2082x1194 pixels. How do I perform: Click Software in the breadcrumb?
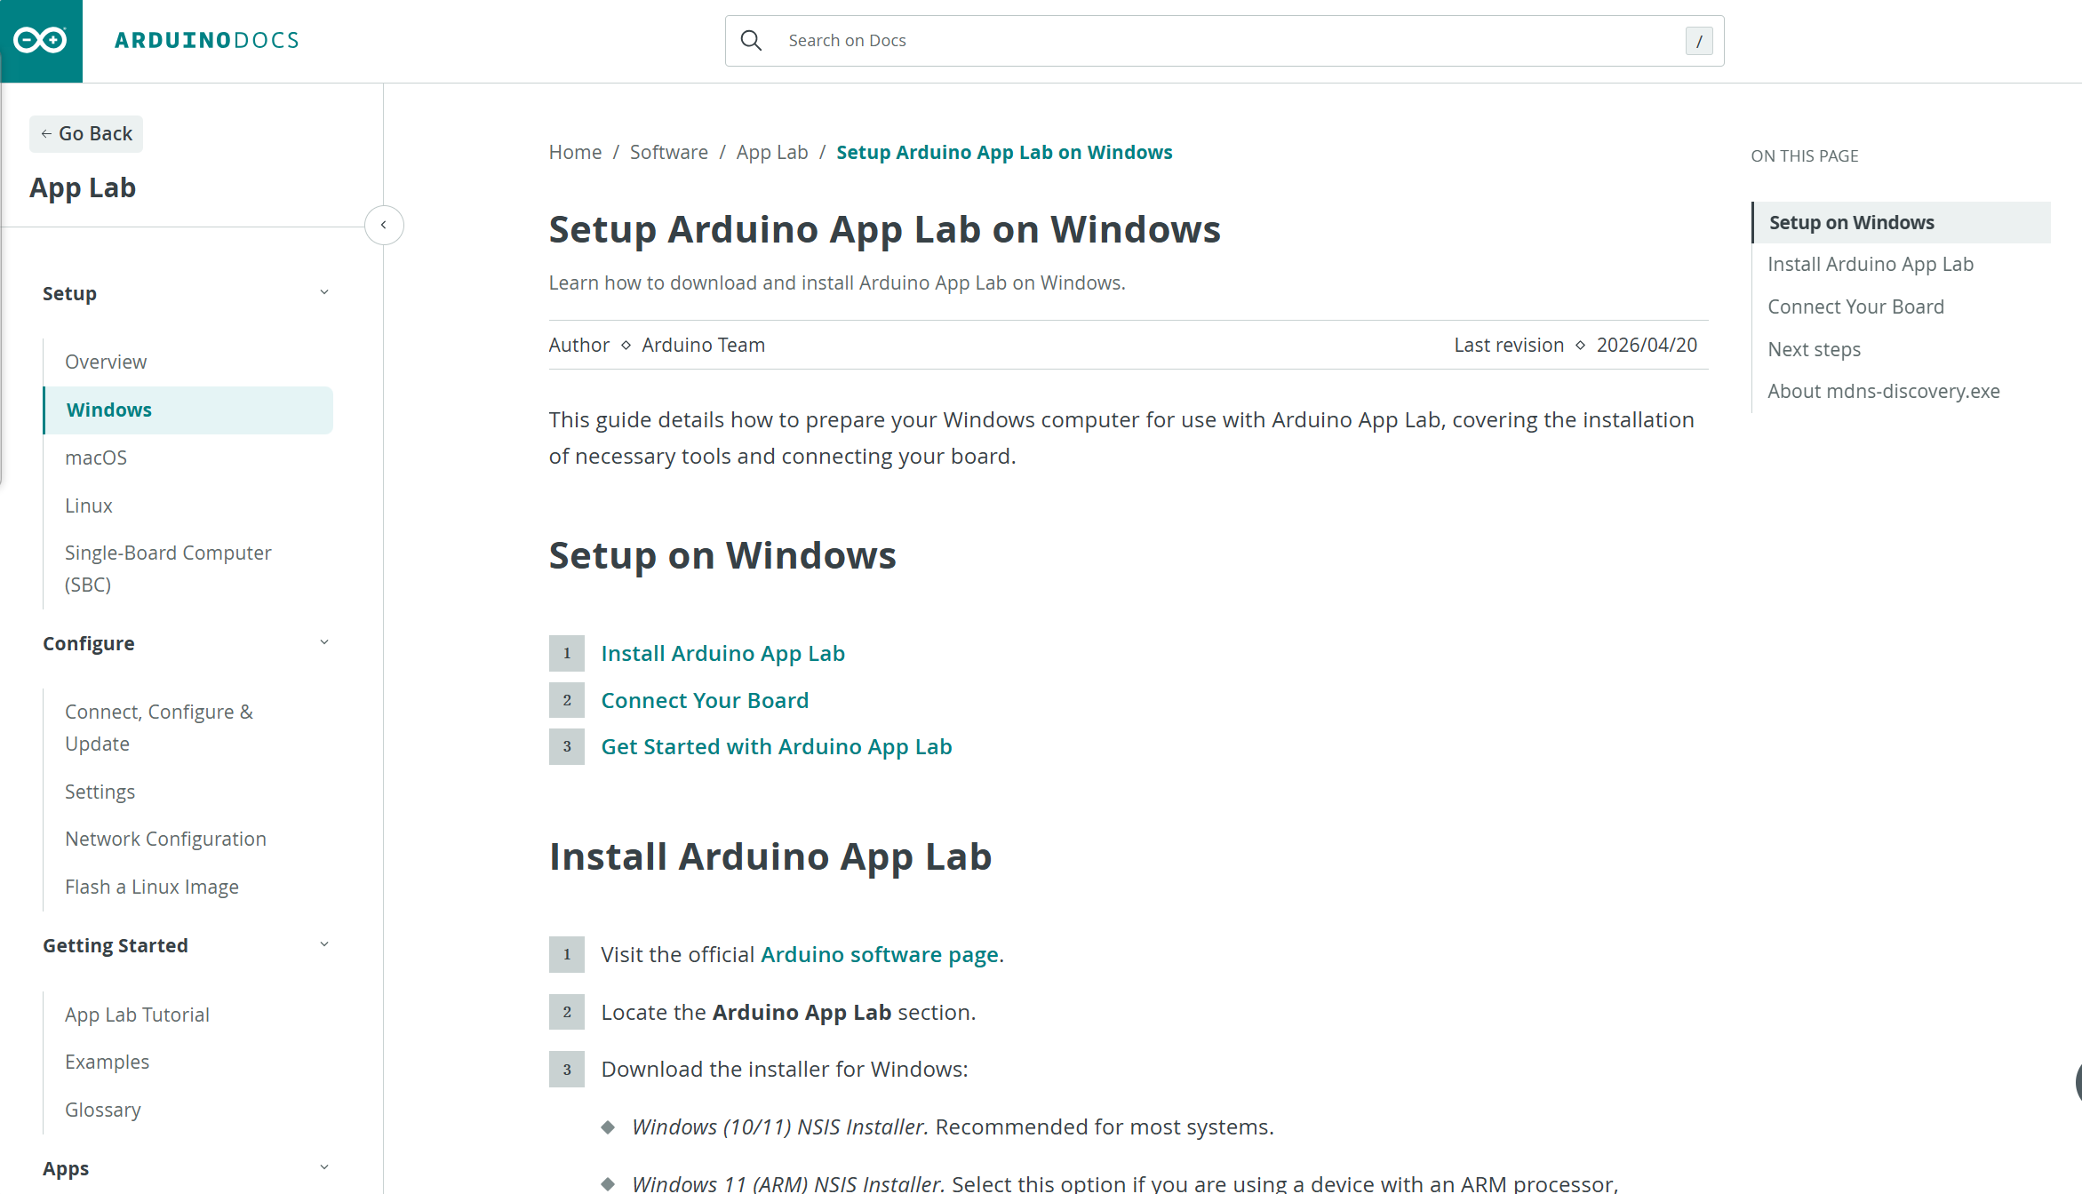point(669,152)
